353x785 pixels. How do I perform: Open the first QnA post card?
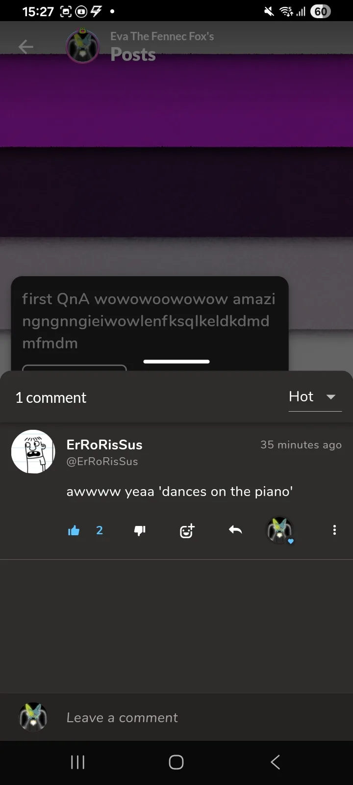point(150,320)
